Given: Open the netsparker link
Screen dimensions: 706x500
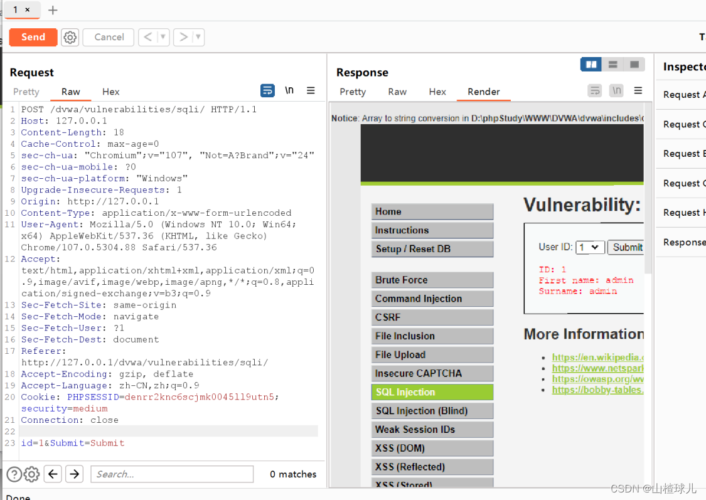Looking at the screenshot, I should [598, 368].
